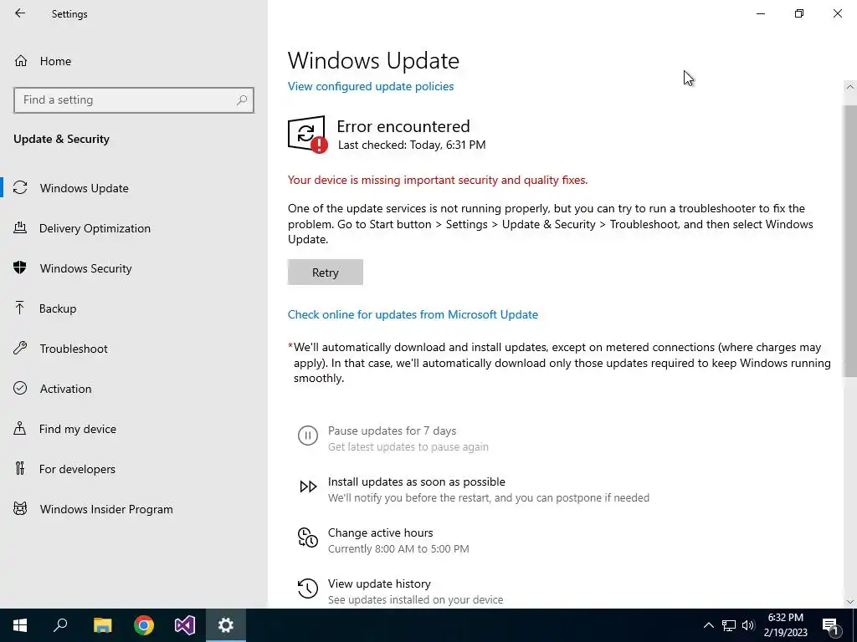Click the scrollbar down arrow

pos(849,602)
